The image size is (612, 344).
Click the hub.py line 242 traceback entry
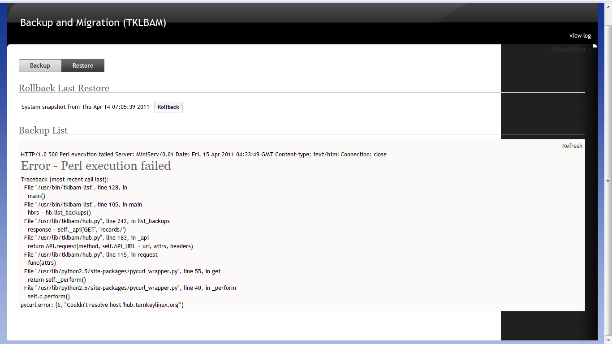pyautogui.click(x=97, y=221)
